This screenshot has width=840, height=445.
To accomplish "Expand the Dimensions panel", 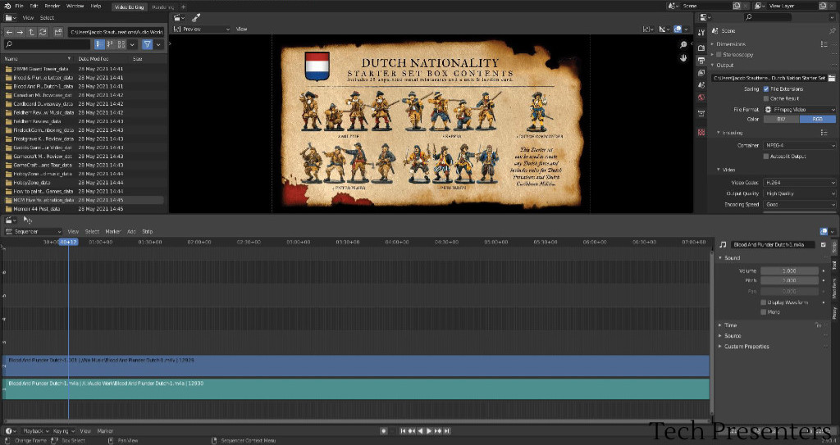I will tap(730, 44).
